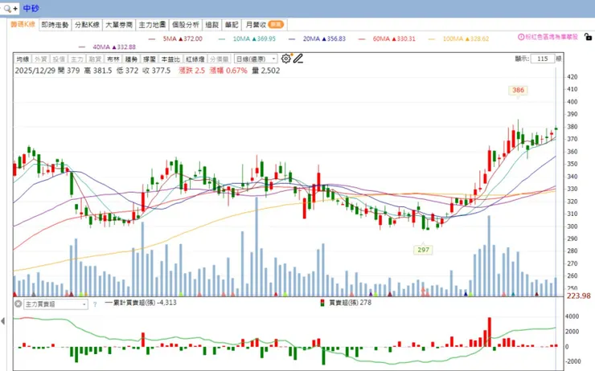This screenshot has width=595, height=371.
Task: Open the 即時走勢 tab
Action: click(x=55, y=25)
